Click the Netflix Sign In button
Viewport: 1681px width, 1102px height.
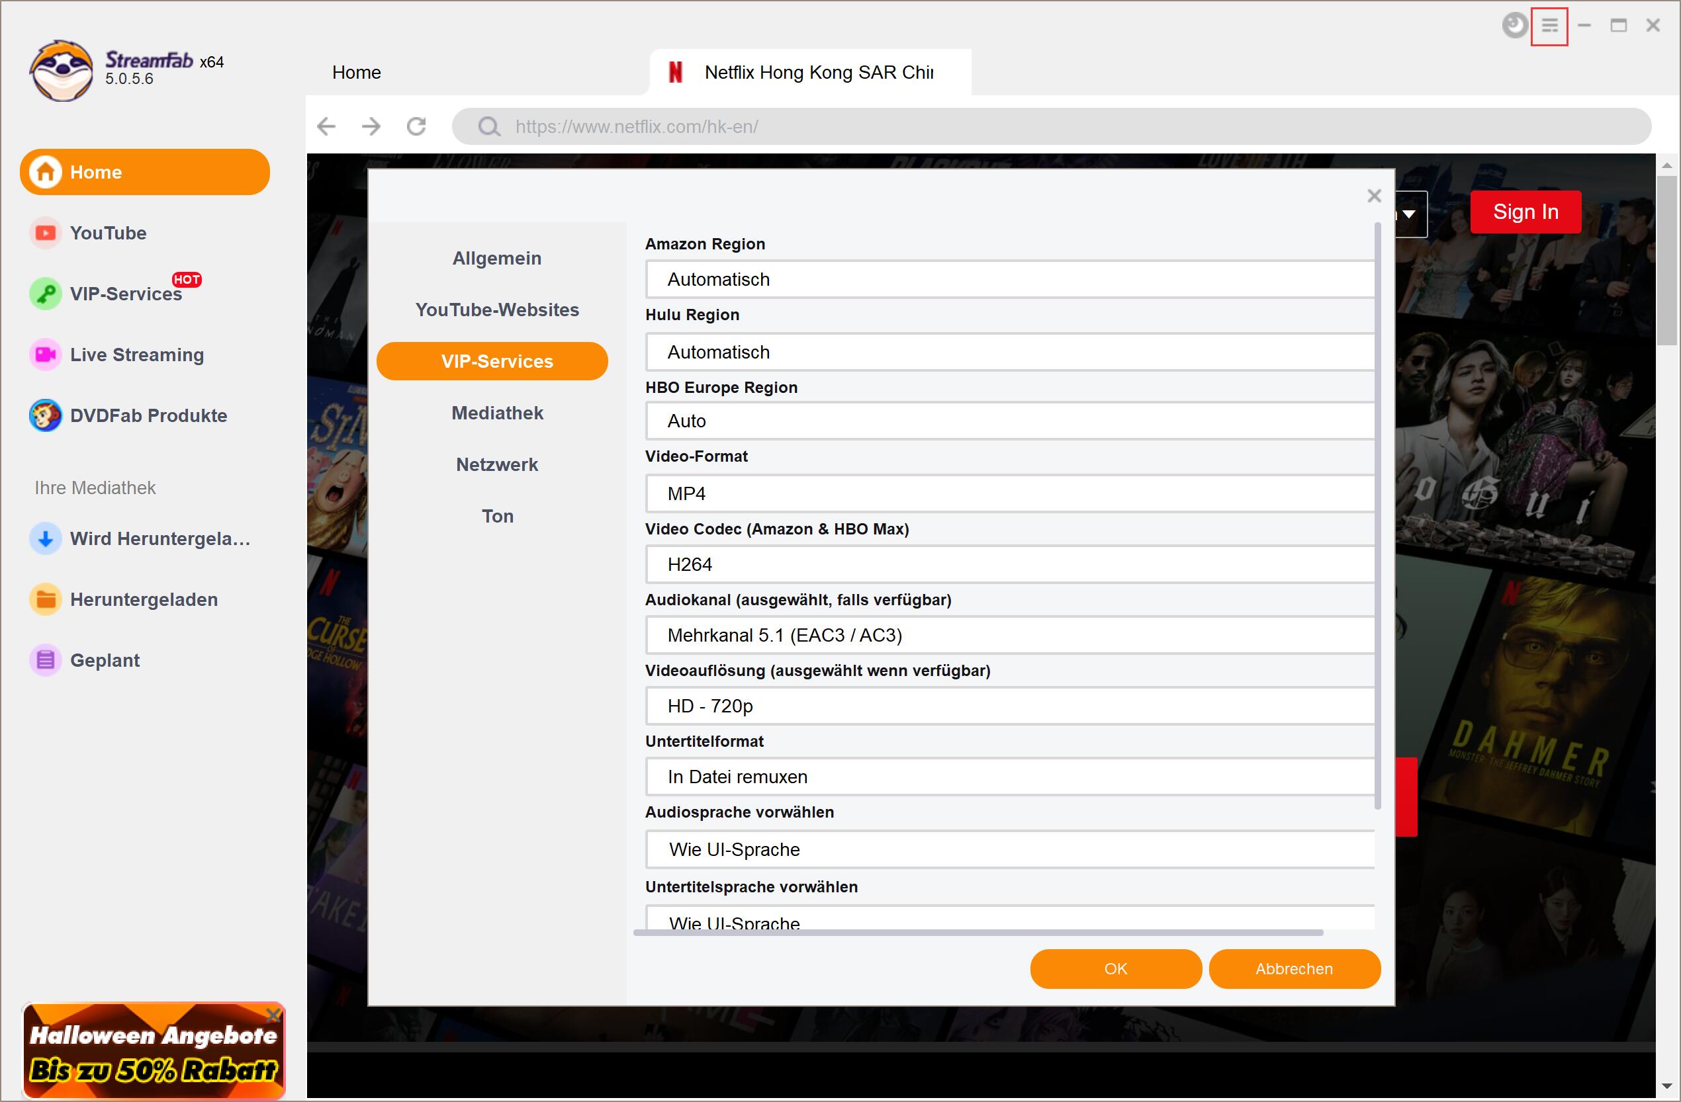[x=1525, y=212]
